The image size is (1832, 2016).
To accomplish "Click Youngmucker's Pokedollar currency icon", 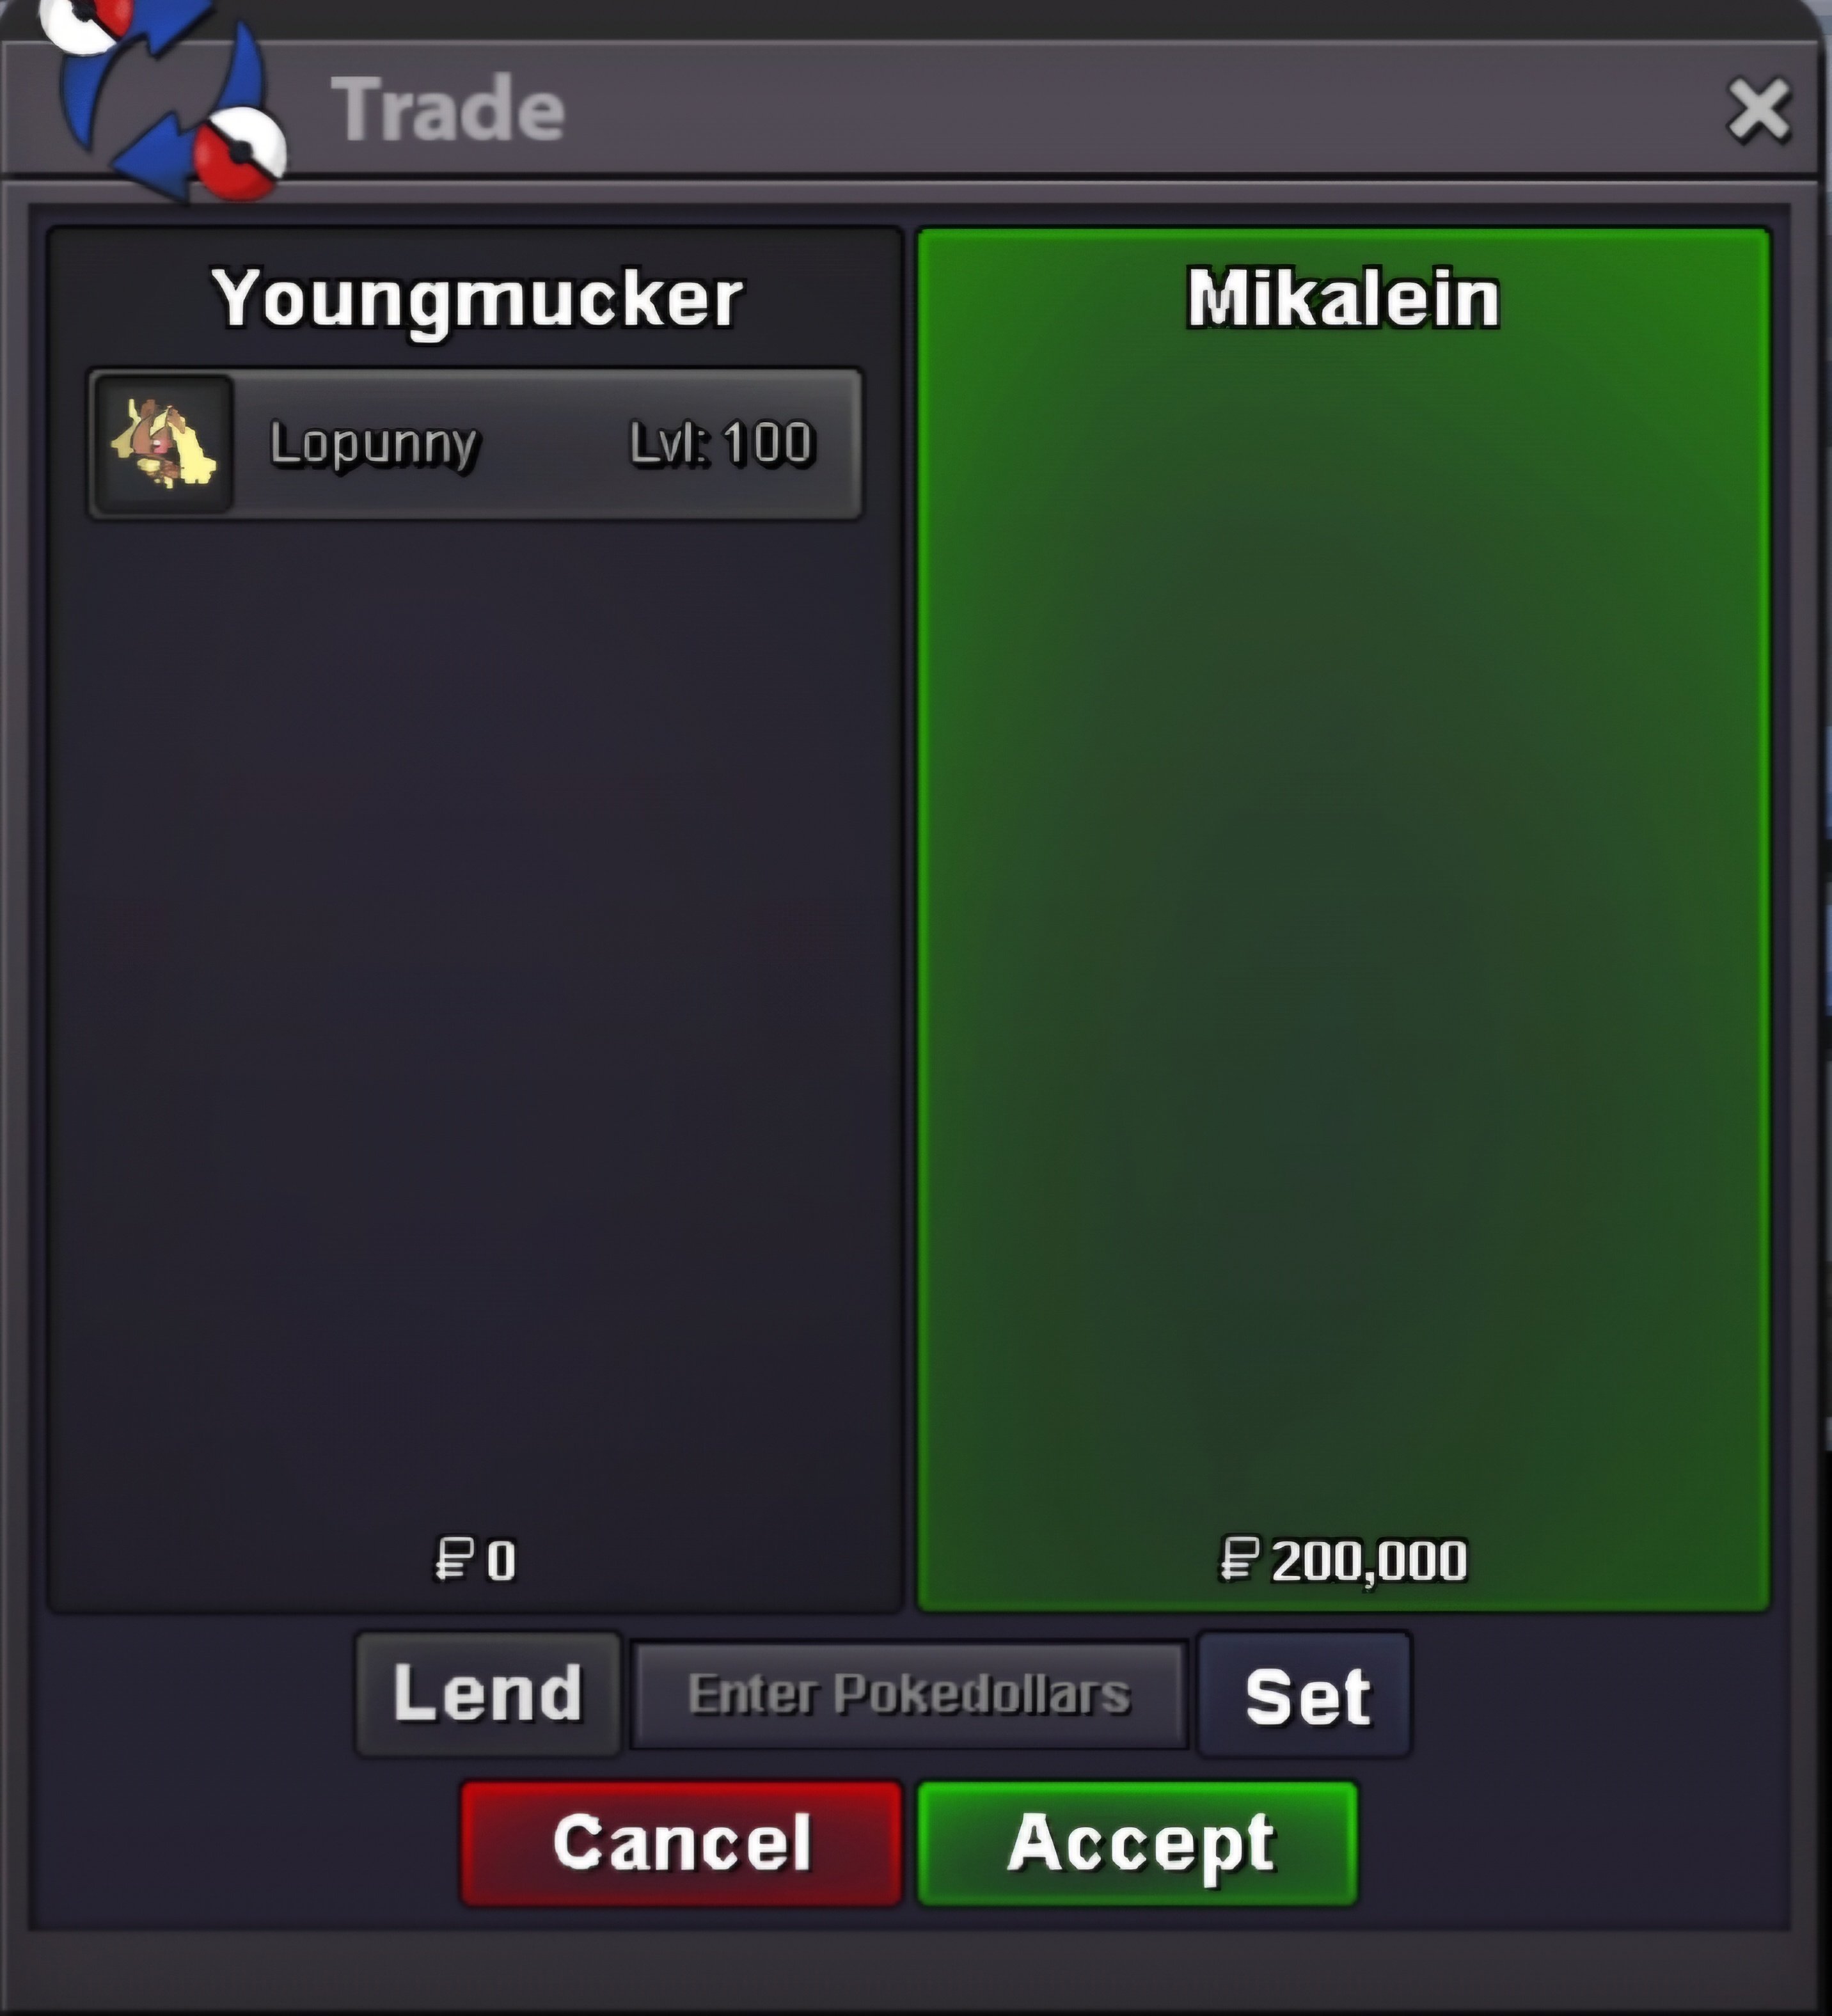I will tap(453, 1560).
